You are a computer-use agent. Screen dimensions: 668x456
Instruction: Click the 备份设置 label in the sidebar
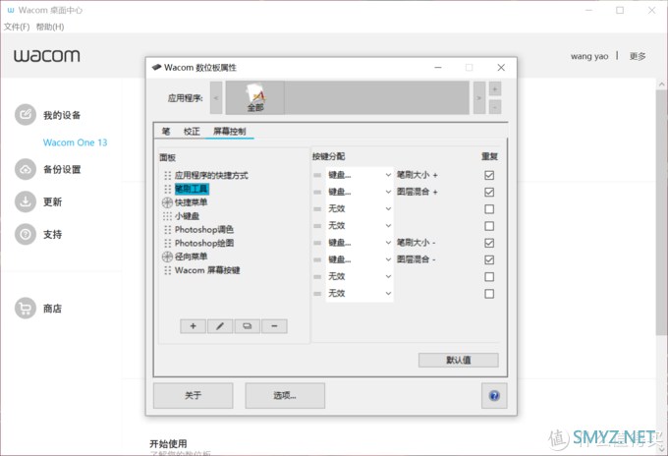click(x=62, y=170)
